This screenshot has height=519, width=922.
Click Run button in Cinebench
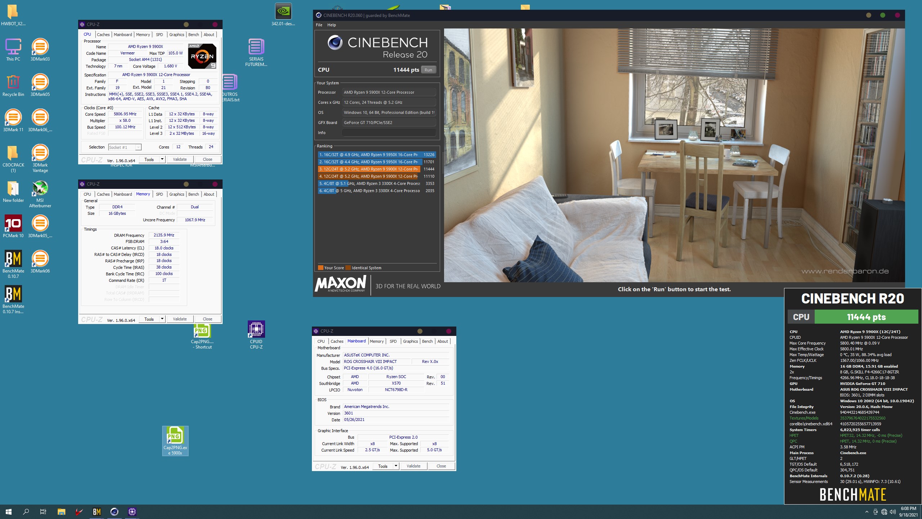point(428,70)
